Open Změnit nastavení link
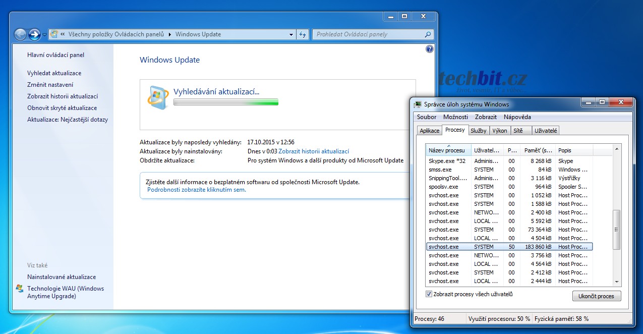Viewport: 643px width, 334px height. tap(50, 85)
